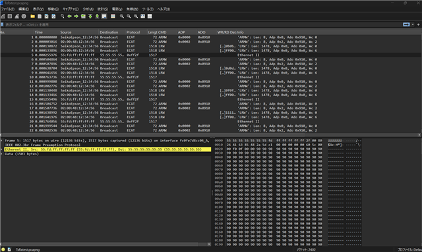Select packet number 1 row
This screenshot has height=252, width=422.
(210, 38)
